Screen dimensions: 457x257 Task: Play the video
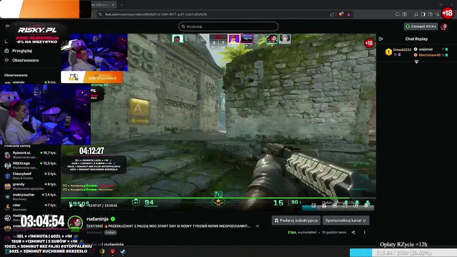71,205
